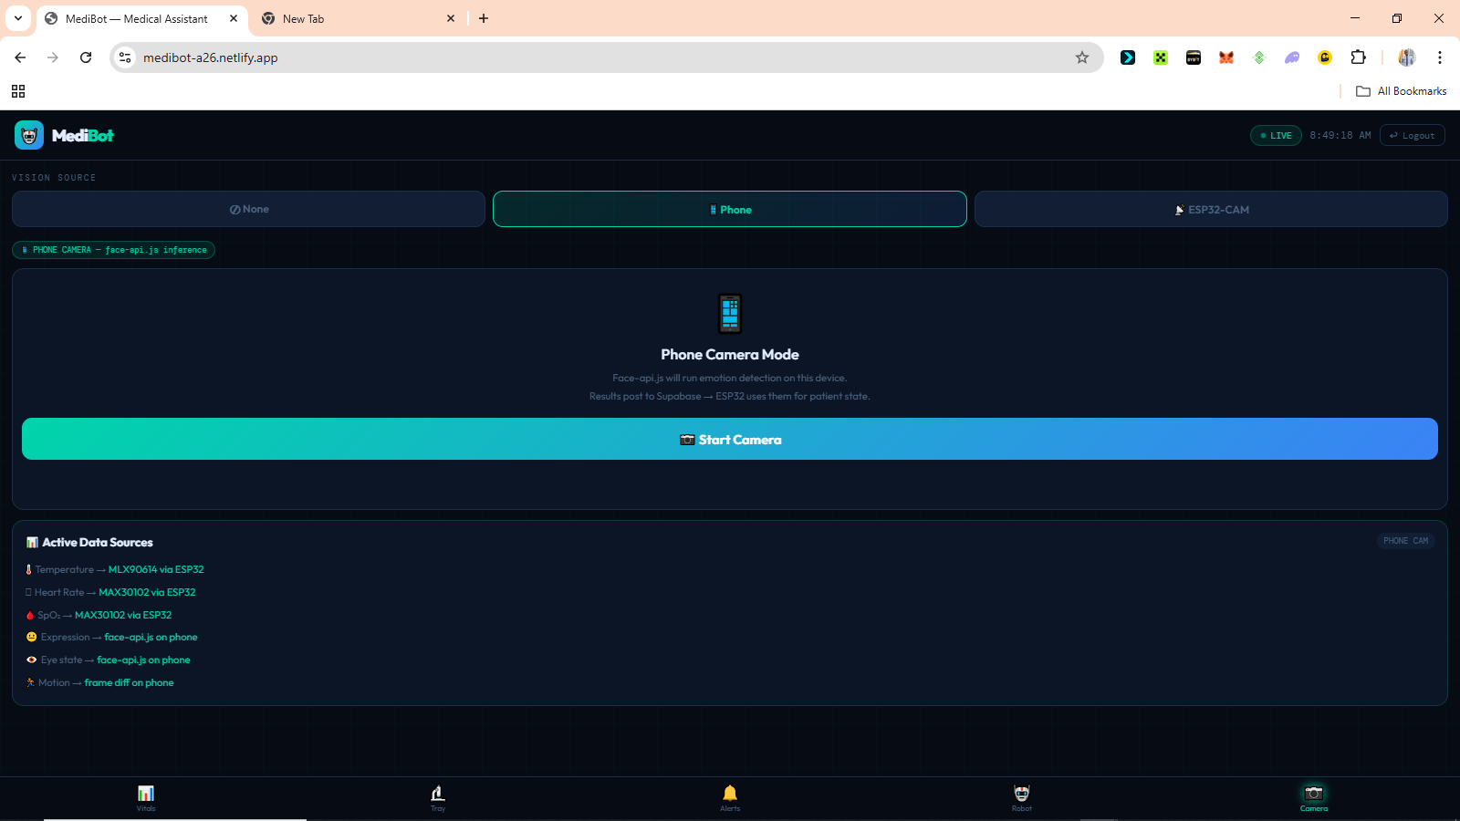Click the LIVE status badge
Image resolution: width=1460 pixels, height=821 pixels.
tap(1276, 135)
